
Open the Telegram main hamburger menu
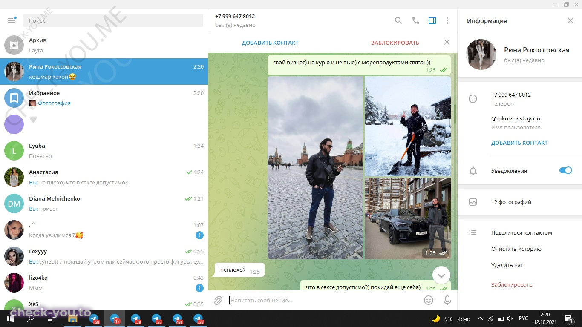tap(12, 20)
